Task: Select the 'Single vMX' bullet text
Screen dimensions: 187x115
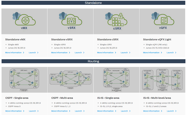Action: [13, 45]
